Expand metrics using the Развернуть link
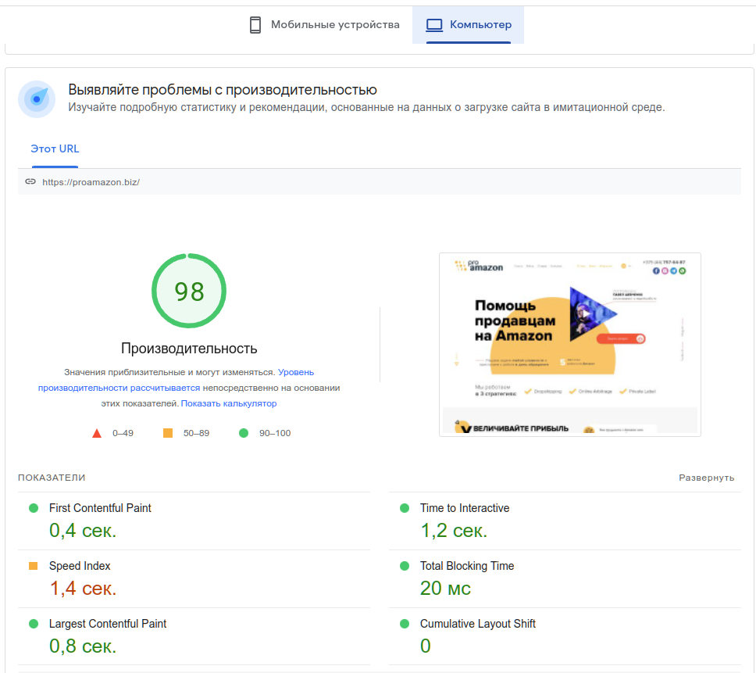 click(x=706, y=477)
